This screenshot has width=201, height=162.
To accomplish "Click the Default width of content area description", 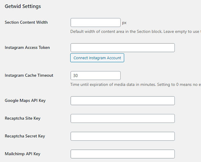I will [134, 32].
